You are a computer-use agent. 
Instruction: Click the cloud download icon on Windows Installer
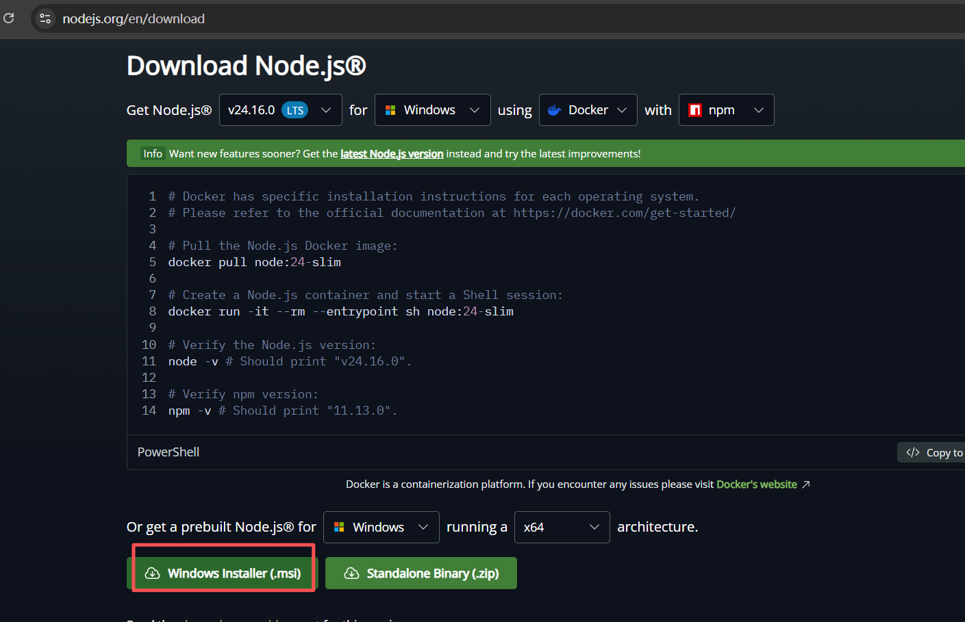pos(153,573)
